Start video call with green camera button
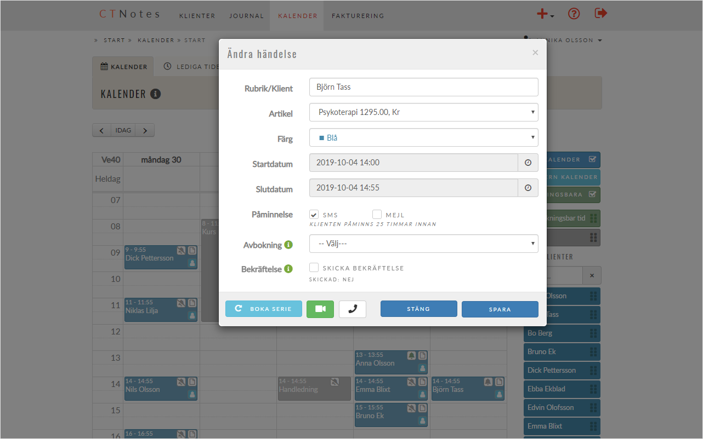703x439 pixels. point(320,309)
